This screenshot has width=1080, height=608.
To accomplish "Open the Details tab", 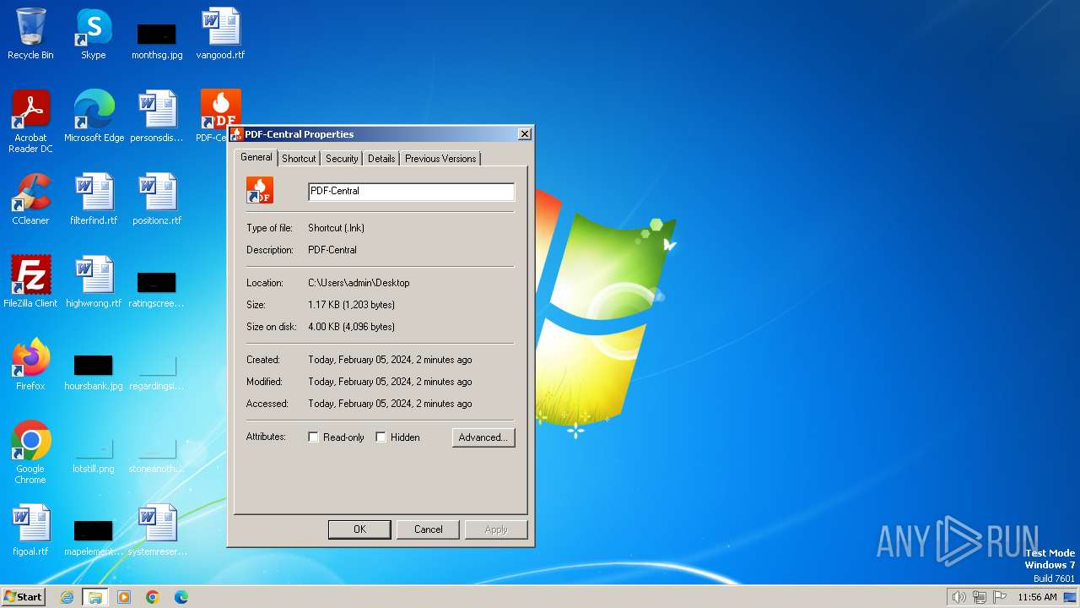I will point(381,159).
